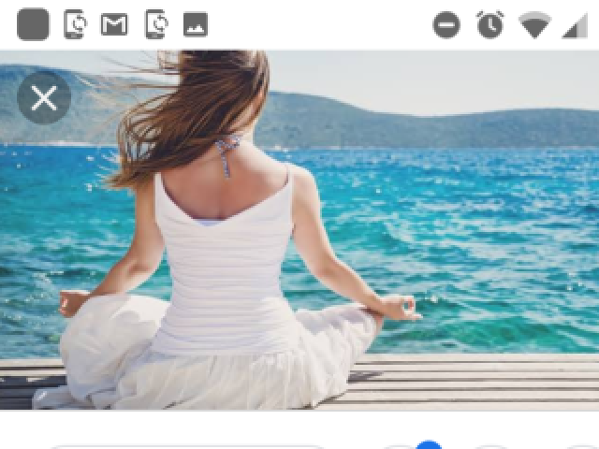Close the image with the X button
The width and height of the screenshot is (599, 449).
tap(44, 97)
